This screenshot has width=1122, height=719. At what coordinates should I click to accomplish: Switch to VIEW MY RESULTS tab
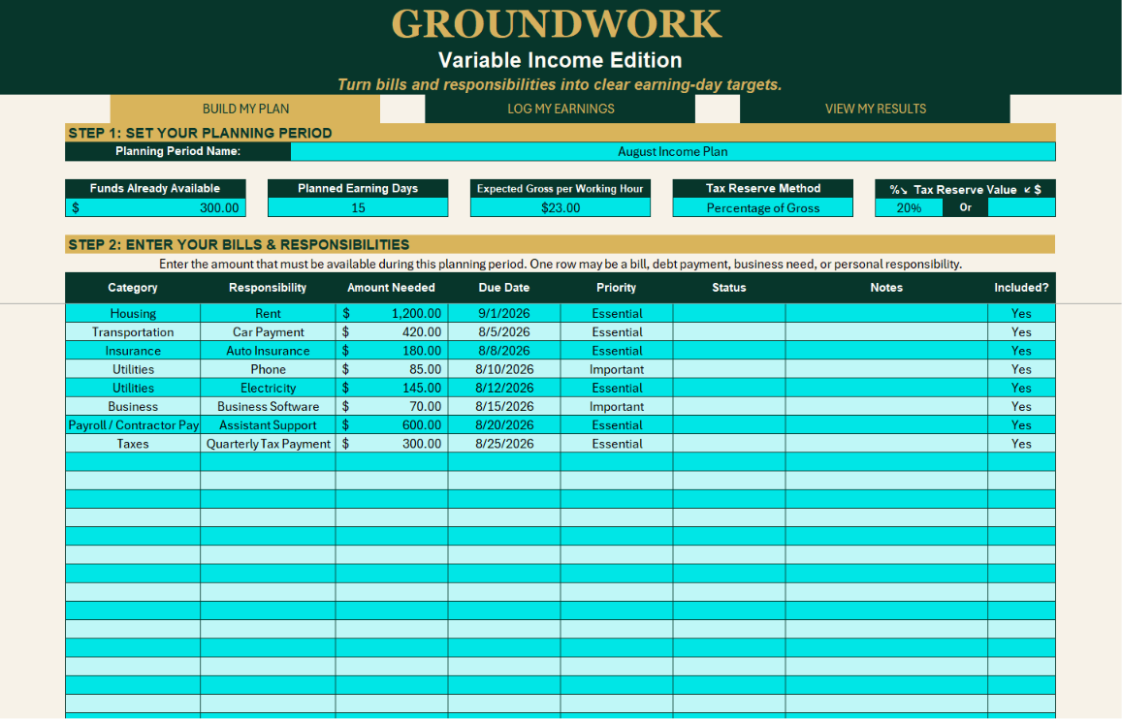875,109
